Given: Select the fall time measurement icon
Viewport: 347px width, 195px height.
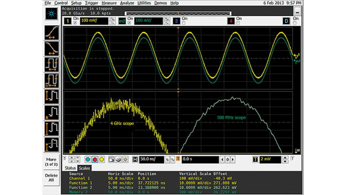Looking at the screenshot, I should (x=52, y=49).
